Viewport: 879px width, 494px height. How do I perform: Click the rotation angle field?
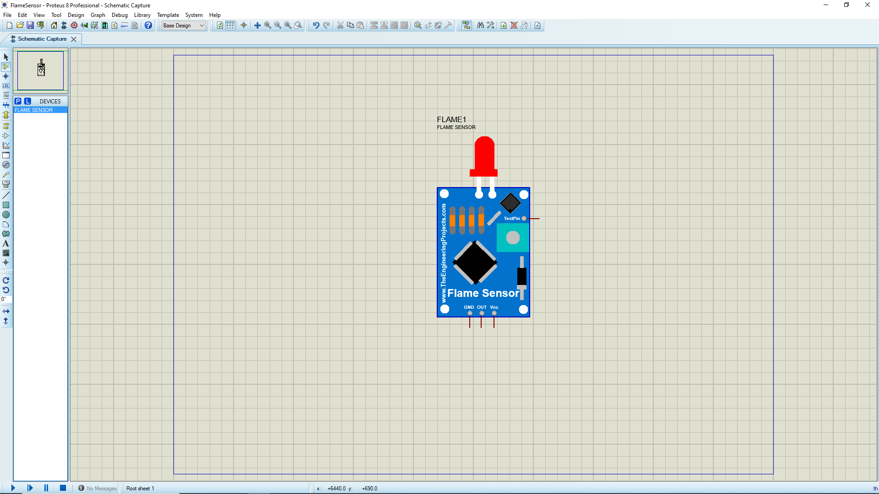pos(6,300)
